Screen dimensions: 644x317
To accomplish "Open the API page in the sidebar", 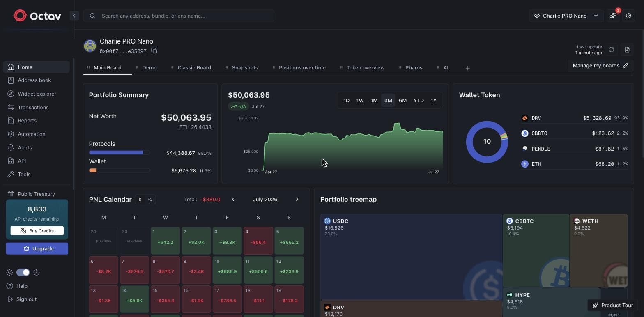I will pos(36,161).
